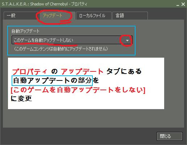
Task: Click the blue-boxed 自動アップデートの部分 text
Action: pyautogui.click(x=52, y=80)
